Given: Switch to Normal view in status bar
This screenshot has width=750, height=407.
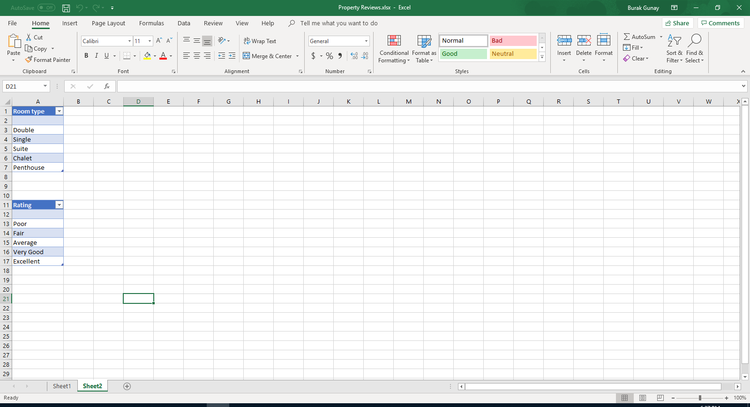Looking at the screenshot, I should (x=625, y=398).
